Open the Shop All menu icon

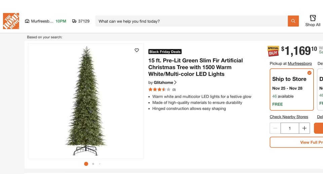coord(313,18)
